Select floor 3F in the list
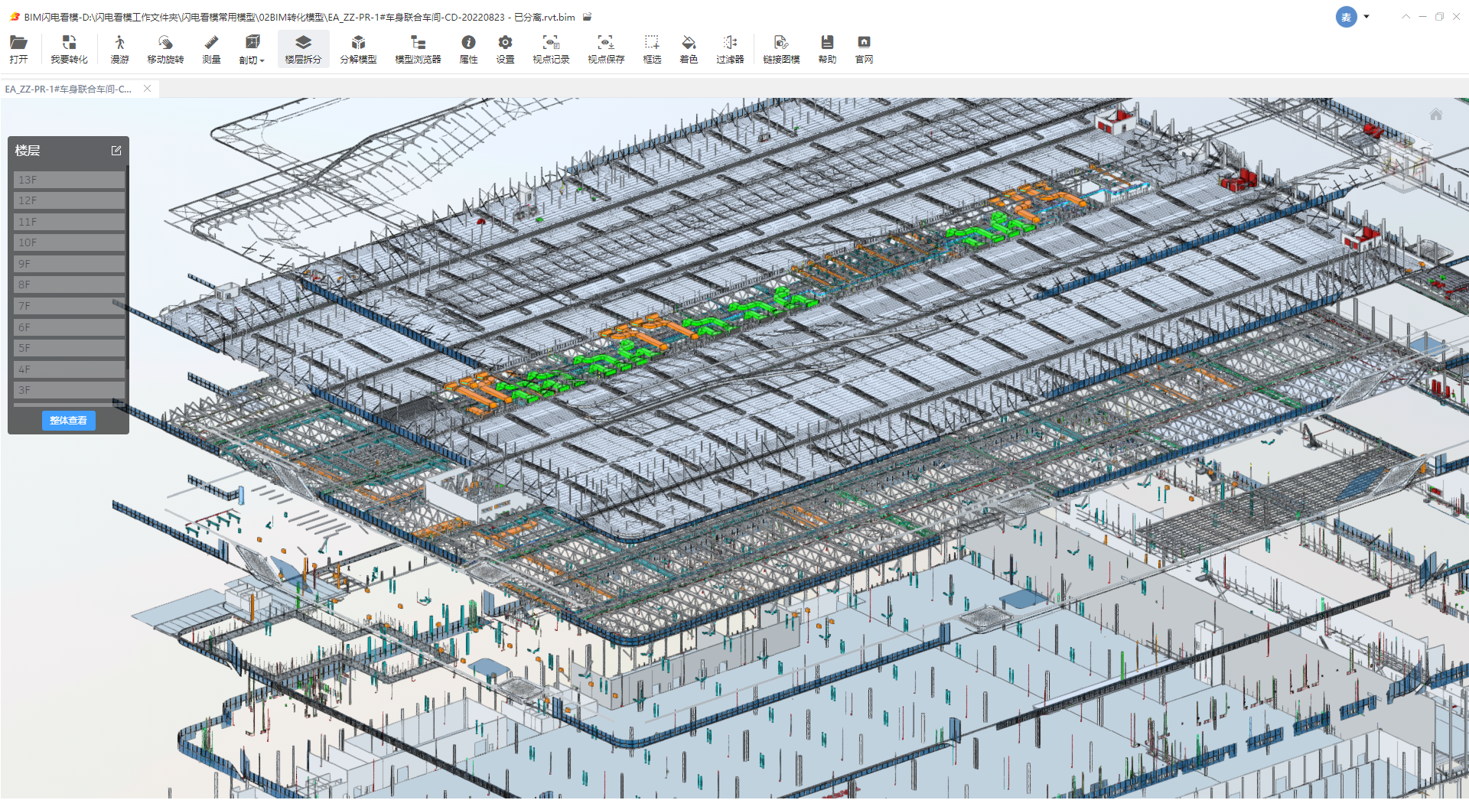The image size is (1469, 800). tap(69, 390)
